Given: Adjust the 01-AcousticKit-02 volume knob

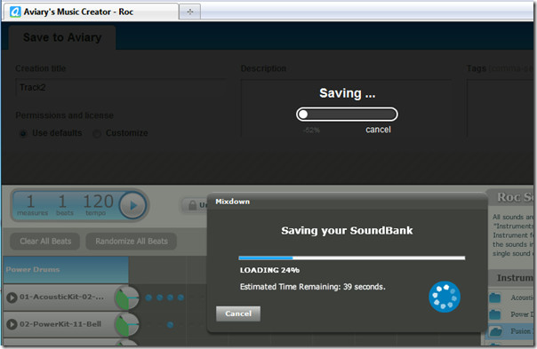Looking at the screenshot, I should 127,298.
